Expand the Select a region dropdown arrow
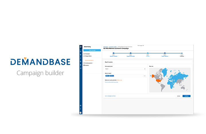The width and height of the screenshot is (206, 134). point(145,76)
